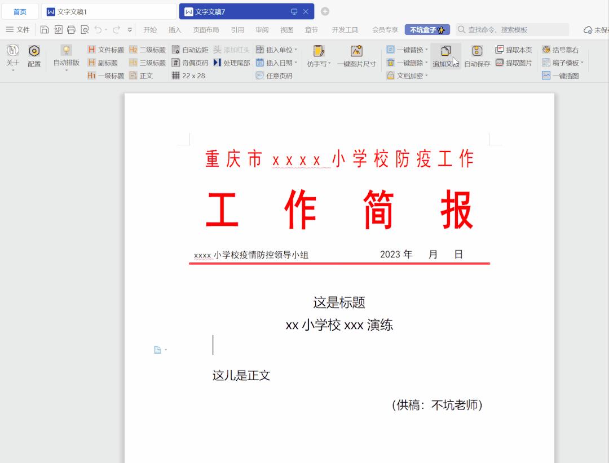Switch to the 插入 ribbon tab

tap(175, 29)
